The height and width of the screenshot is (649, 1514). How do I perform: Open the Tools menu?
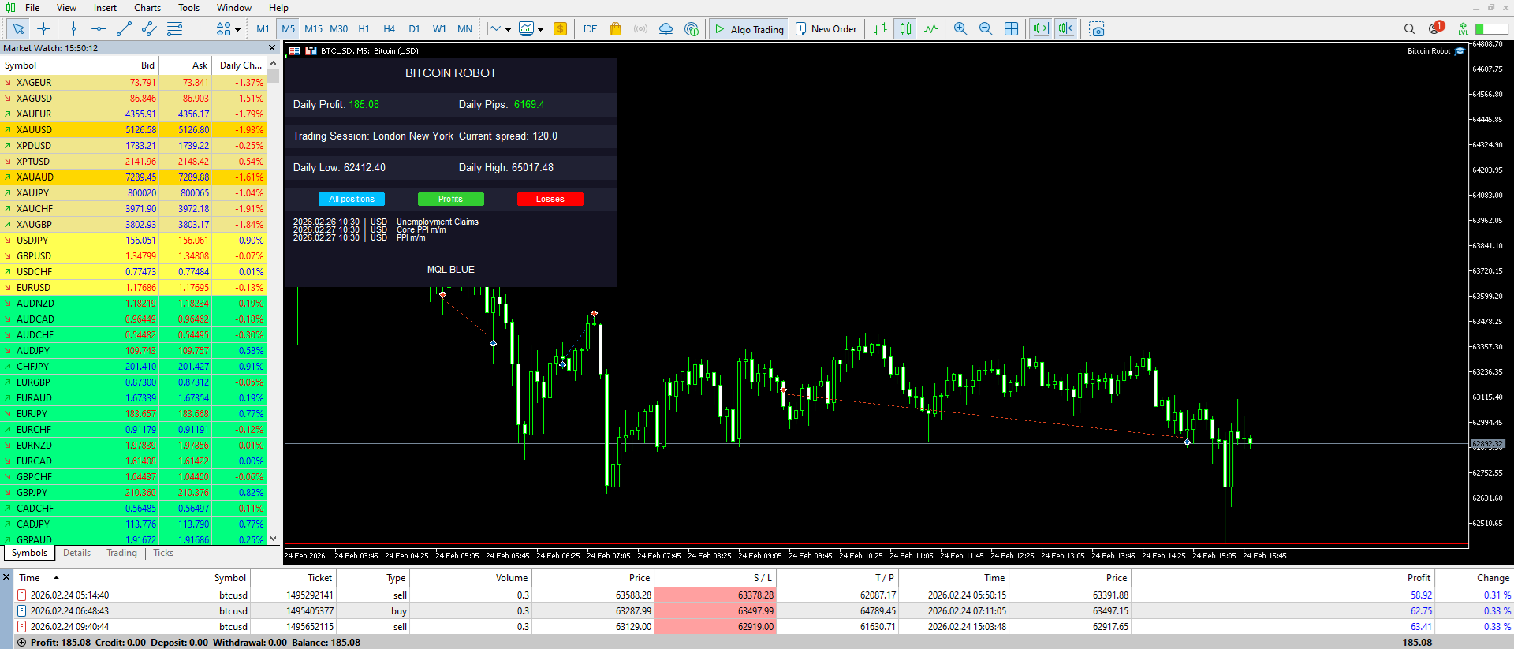pos(188,8)
